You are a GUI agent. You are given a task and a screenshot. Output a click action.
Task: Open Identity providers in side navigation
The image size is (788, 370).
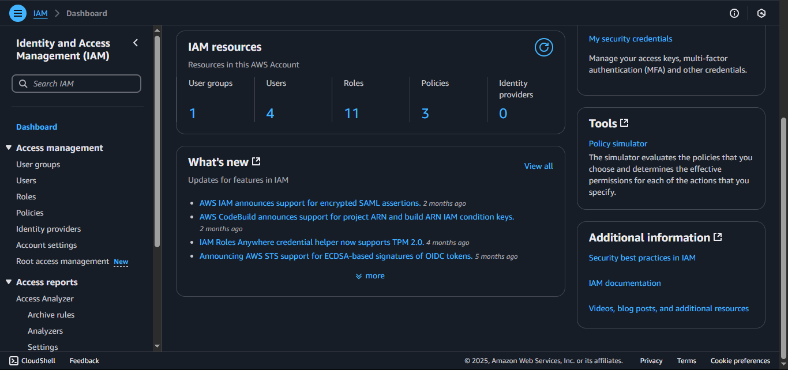[48, 229]
